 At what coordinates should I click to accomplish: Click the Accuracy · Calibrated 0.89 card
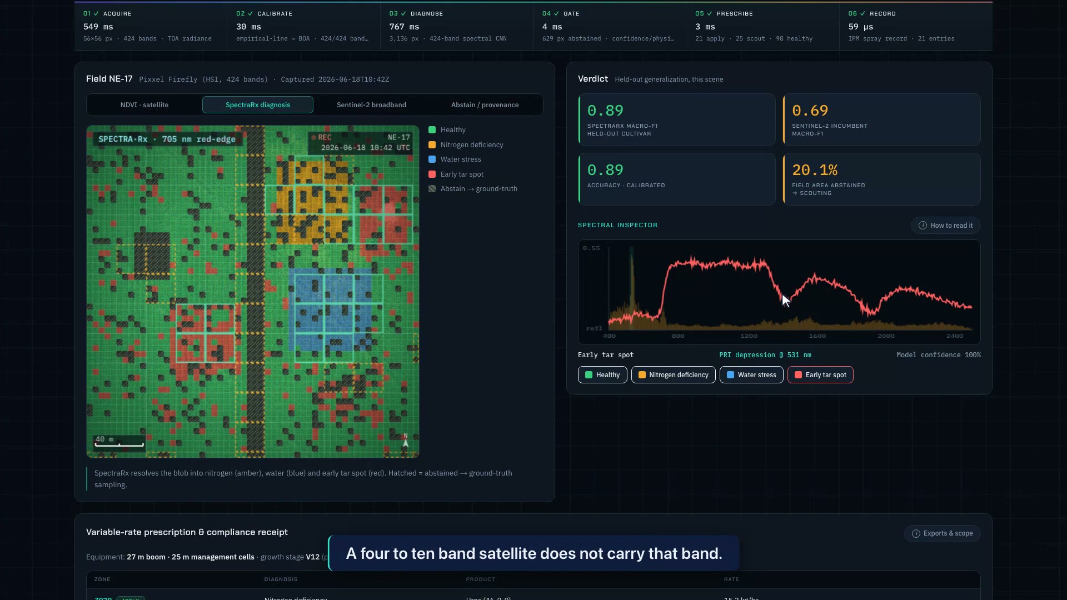coord(677,179)
